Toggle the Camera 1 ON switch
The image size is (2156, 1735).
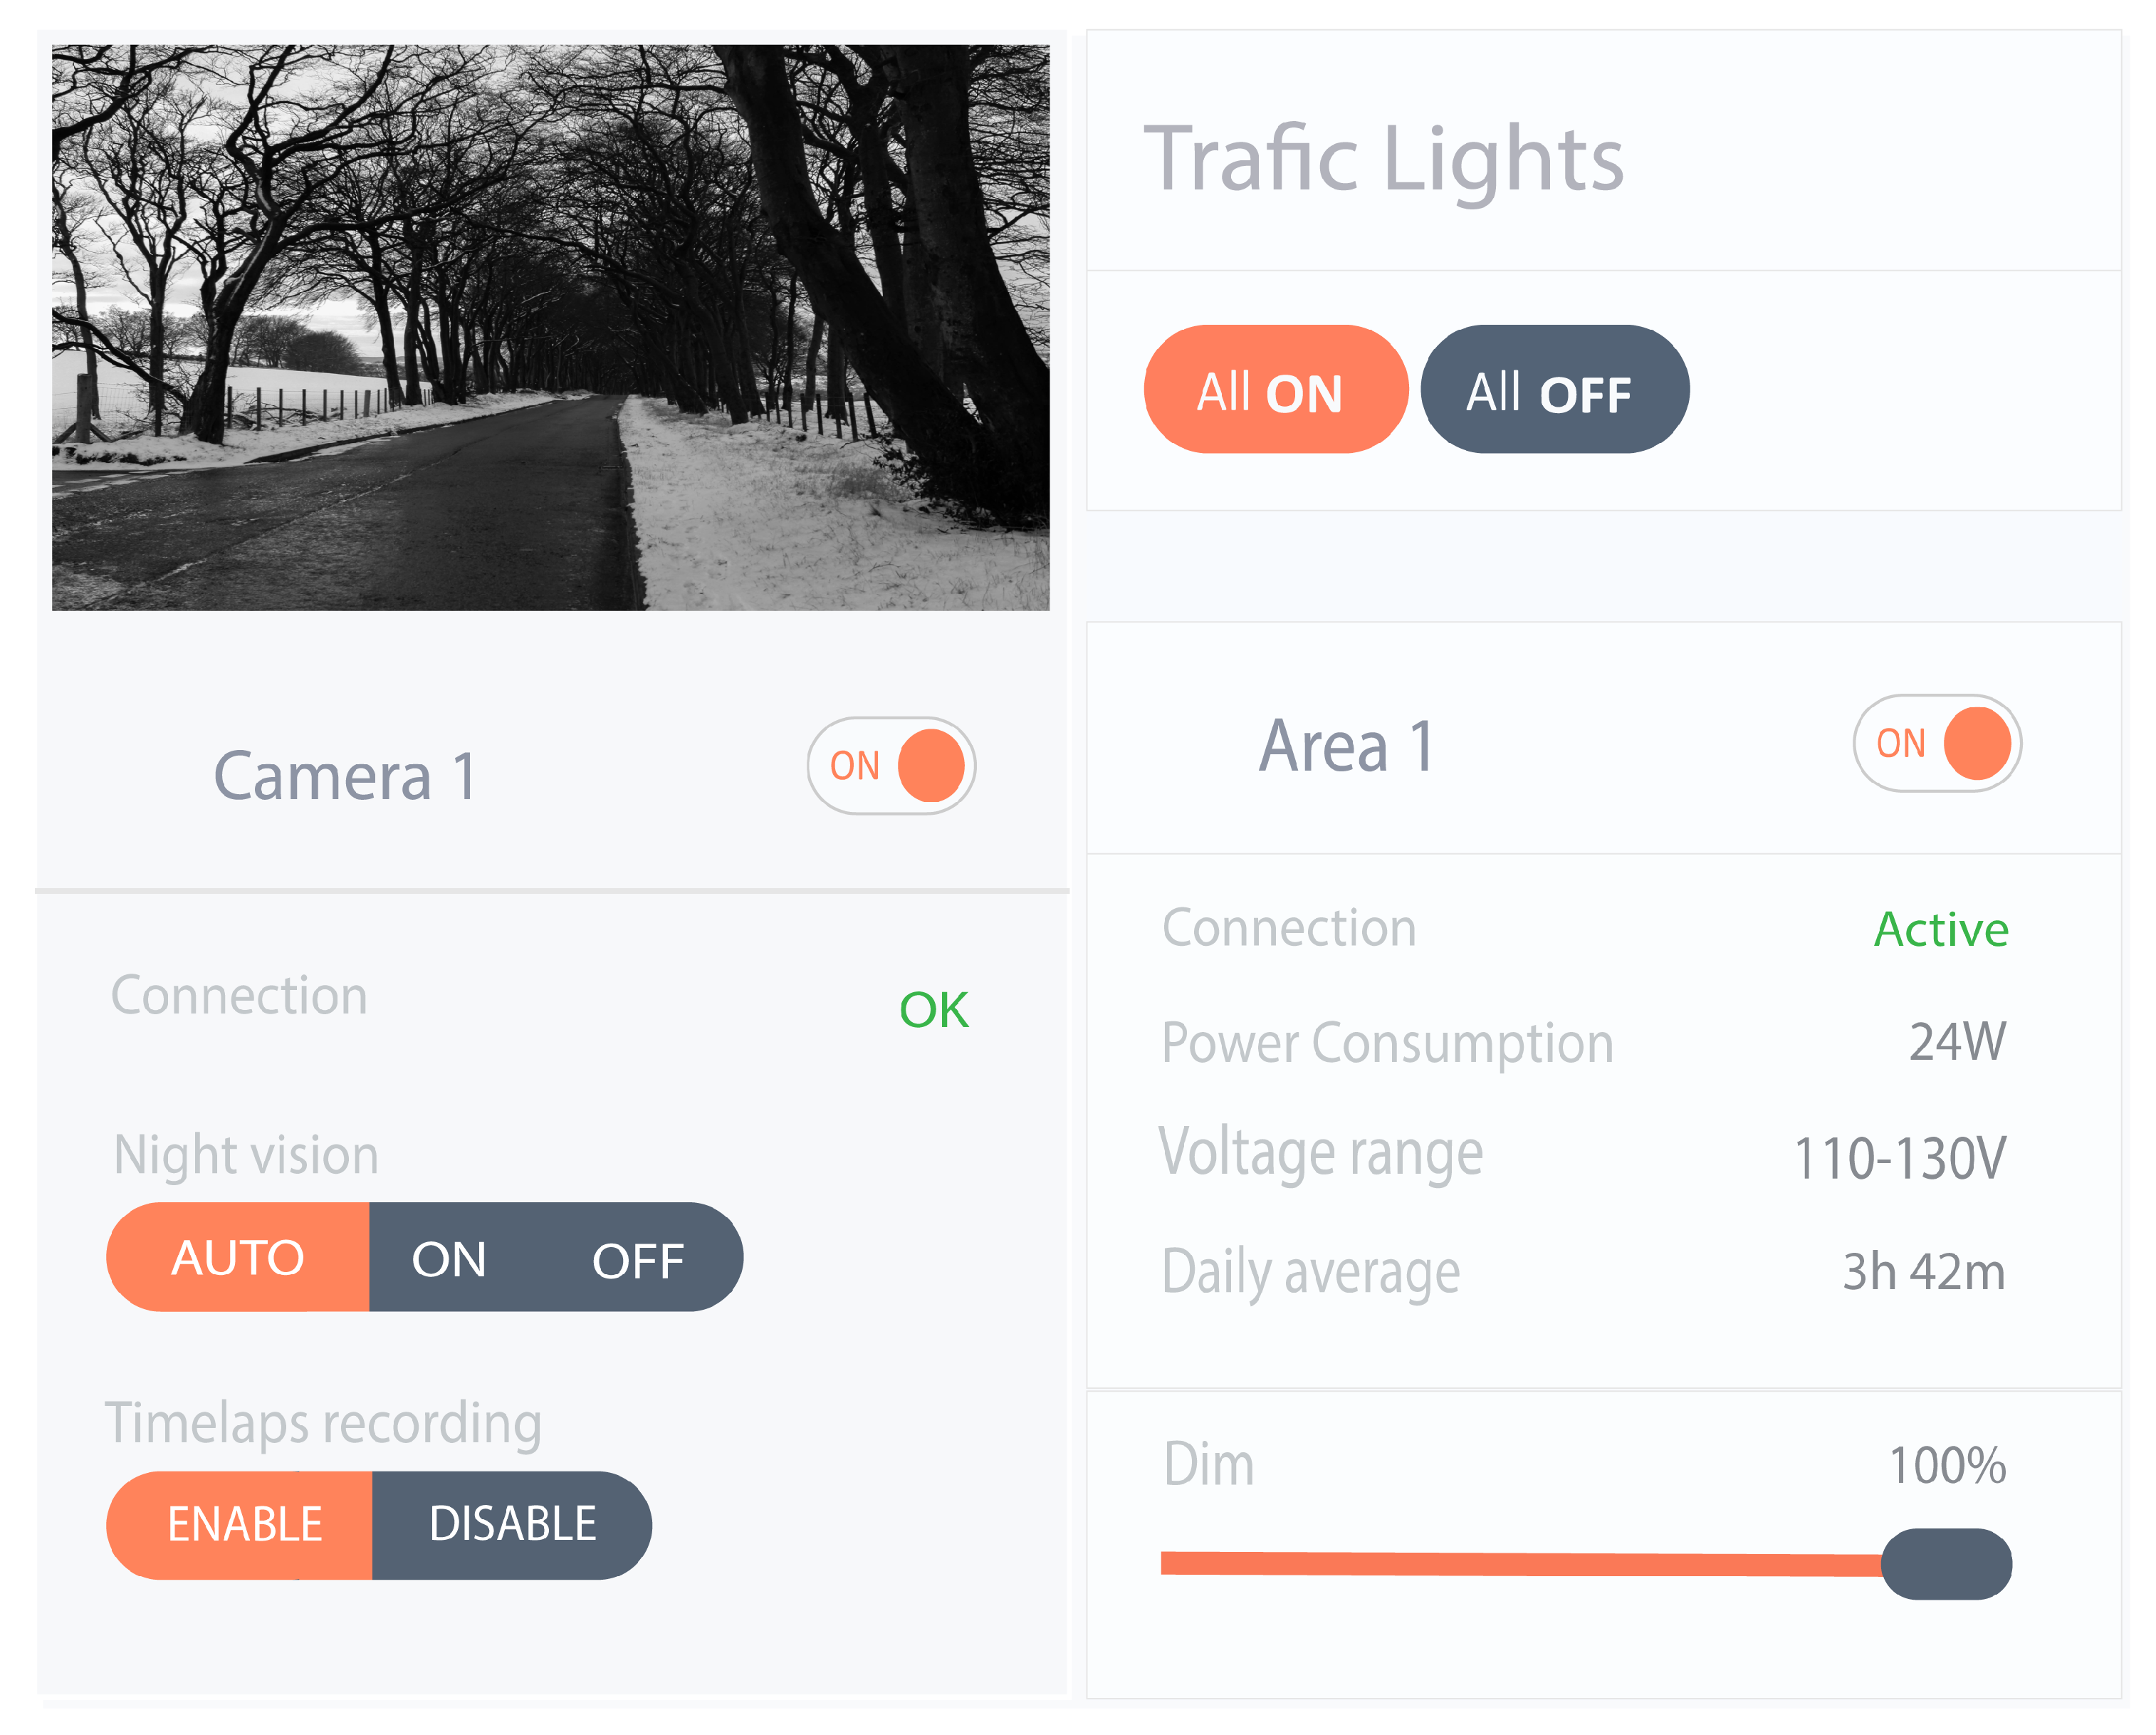click(x=891, y=766)
